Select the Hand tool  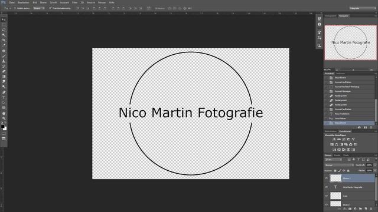pyautogui.click(x=4, y=113)
